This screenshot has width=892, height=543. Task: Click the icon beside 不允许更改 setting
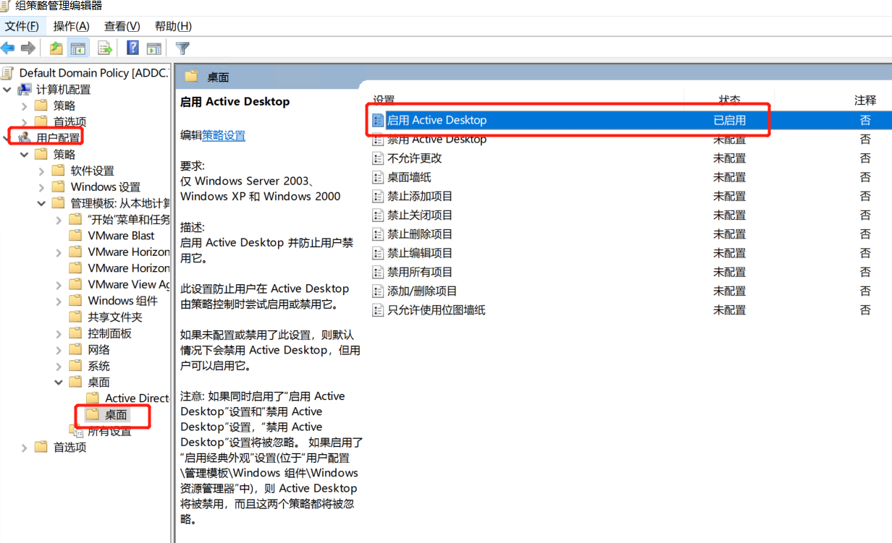click(x=378, y=158)
